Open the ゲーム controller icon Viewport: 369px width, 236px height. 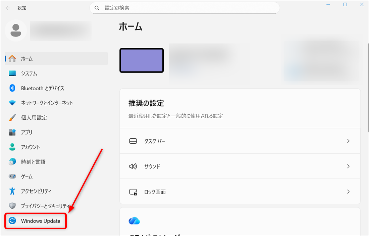(x=12, y=176)
